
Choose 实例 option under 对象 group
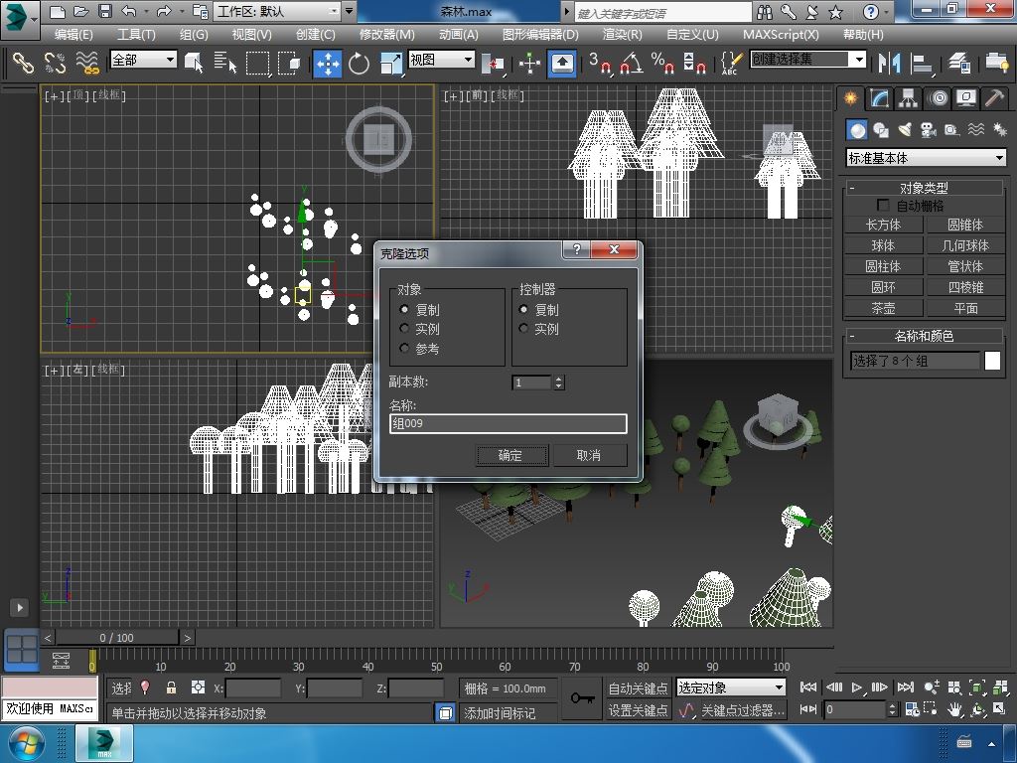[x=405, y=329]
